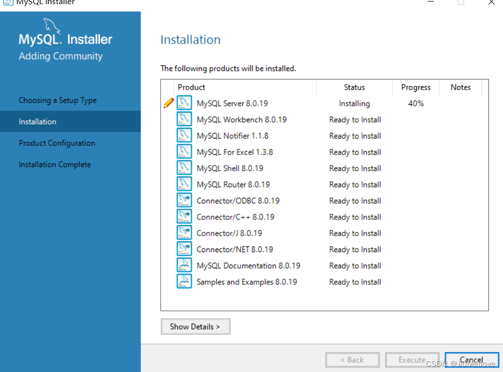
Task: Click the Show Details button
Action: (x=195, y=326)
